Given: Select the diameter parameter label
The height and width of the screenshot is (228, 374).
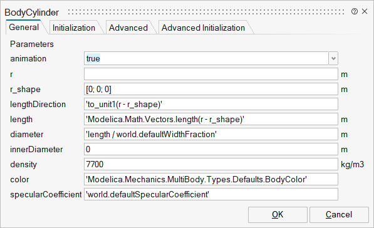Looking at the screenshot, I should tap(27, 135).
